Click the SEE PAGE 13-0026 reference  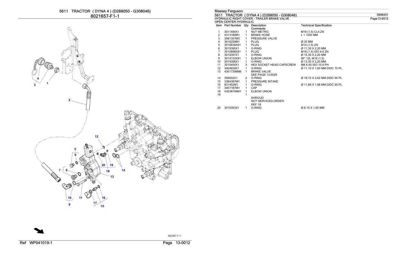(264, 75)
